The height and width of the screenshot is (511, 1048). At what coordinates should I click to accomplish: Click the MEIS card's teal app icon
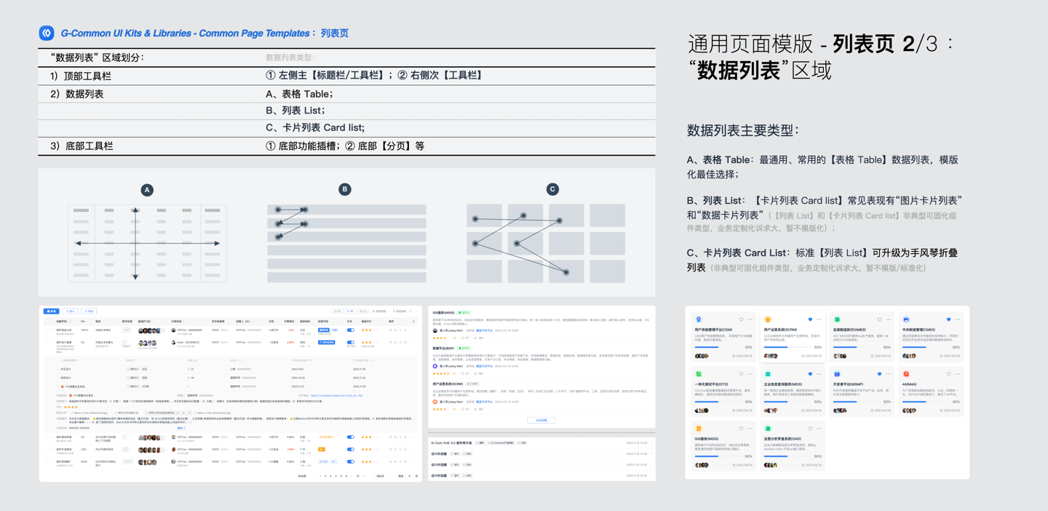tap(768, 373)
